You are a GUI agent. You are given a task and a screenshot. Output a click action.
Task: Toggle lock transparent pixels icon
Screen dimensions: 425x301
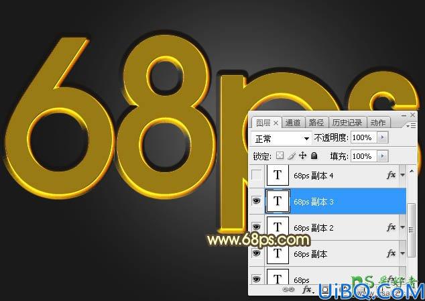280,156
